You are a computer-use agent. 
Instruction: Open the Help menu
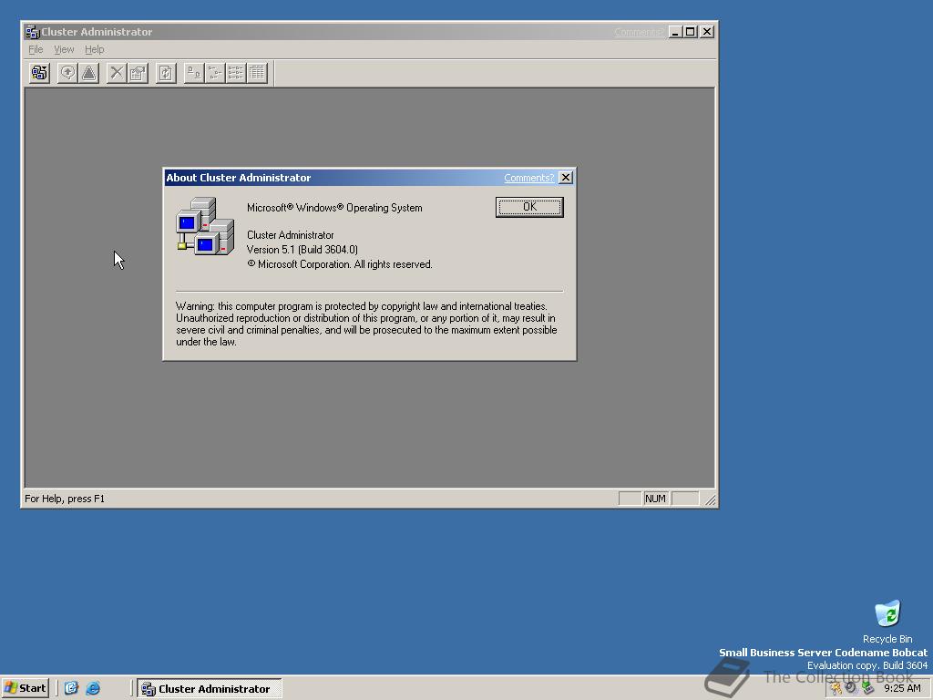[x=94, y=49]
